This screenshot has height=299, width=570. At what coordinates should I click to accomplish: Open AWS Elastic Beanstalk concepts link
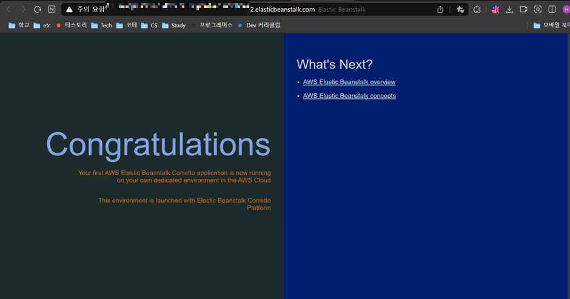click(349, 96)
